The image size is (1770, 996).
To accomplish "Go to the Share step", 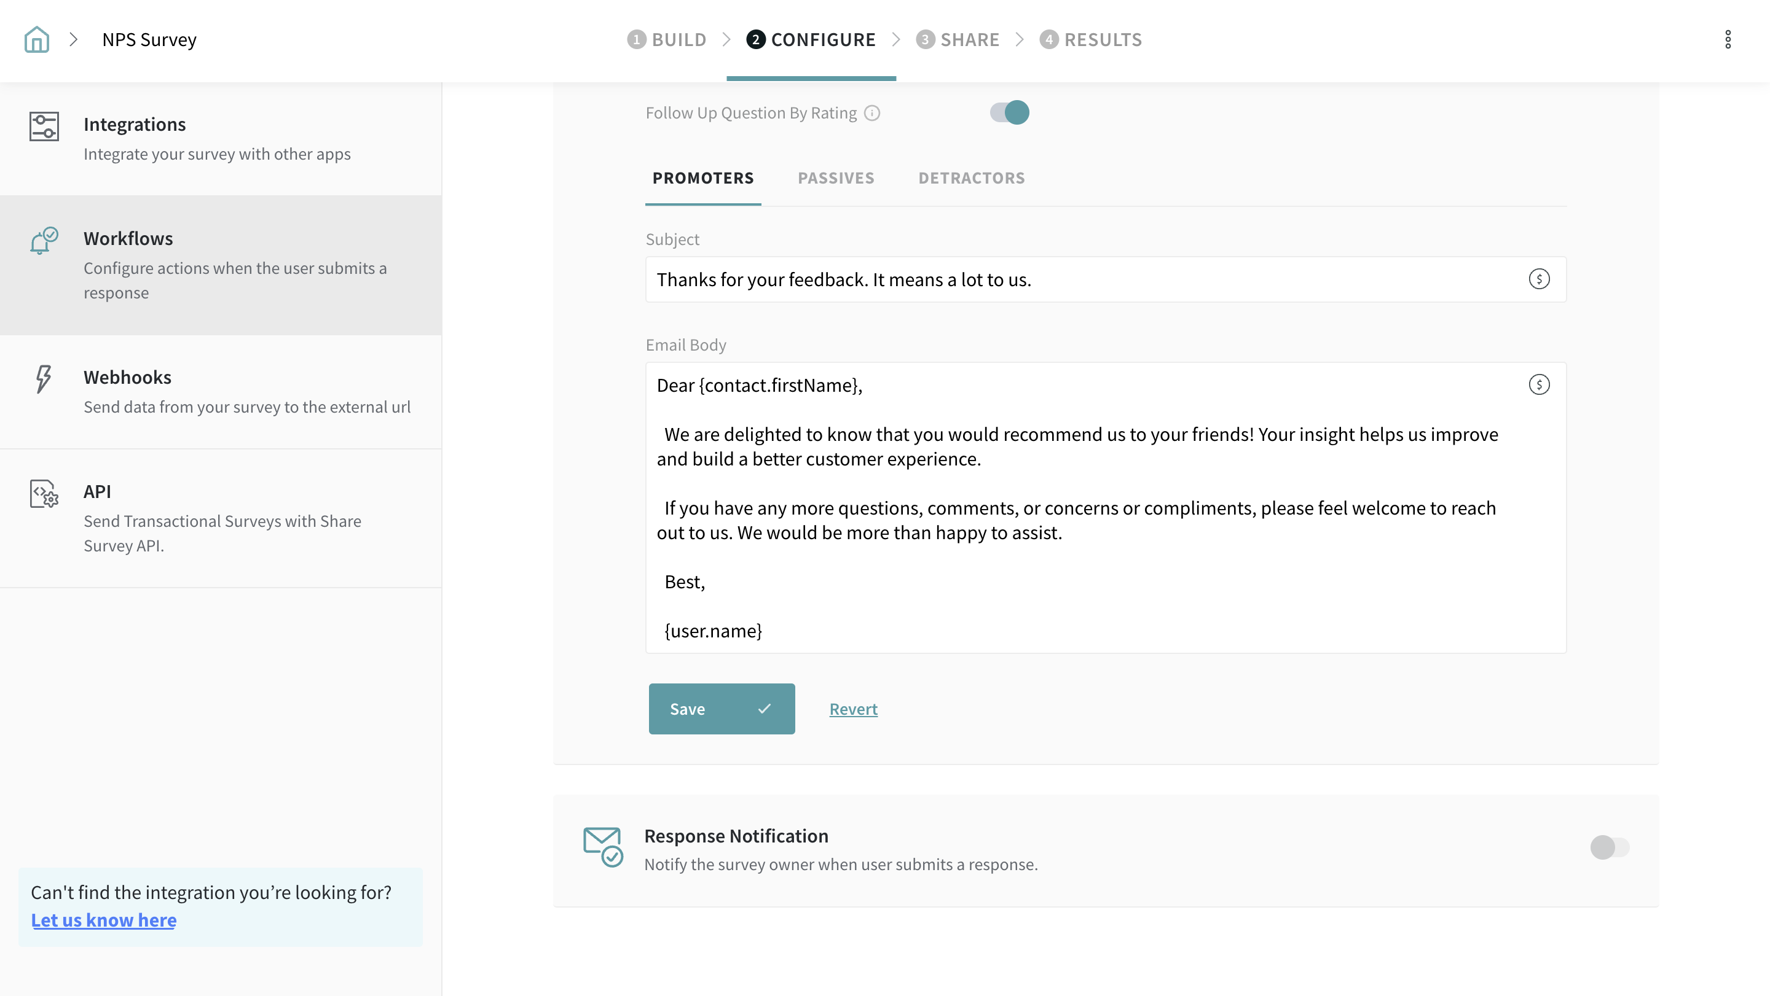I will coord(958,39).
